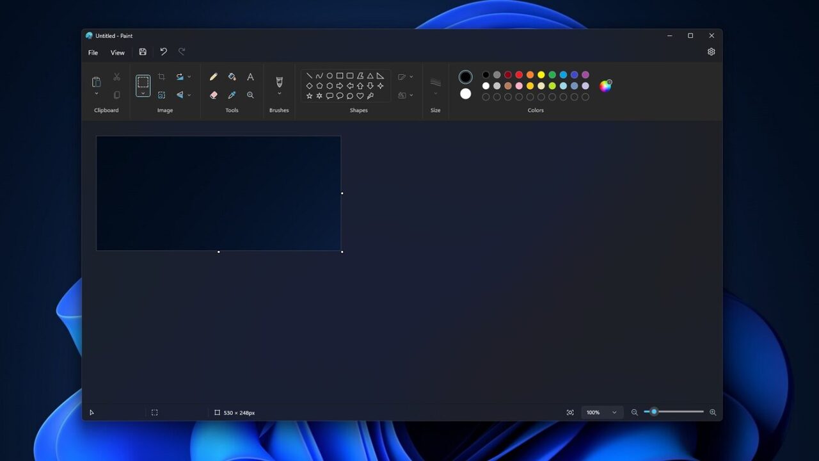Open the zoom percentage dropdown

pos(614,412)
